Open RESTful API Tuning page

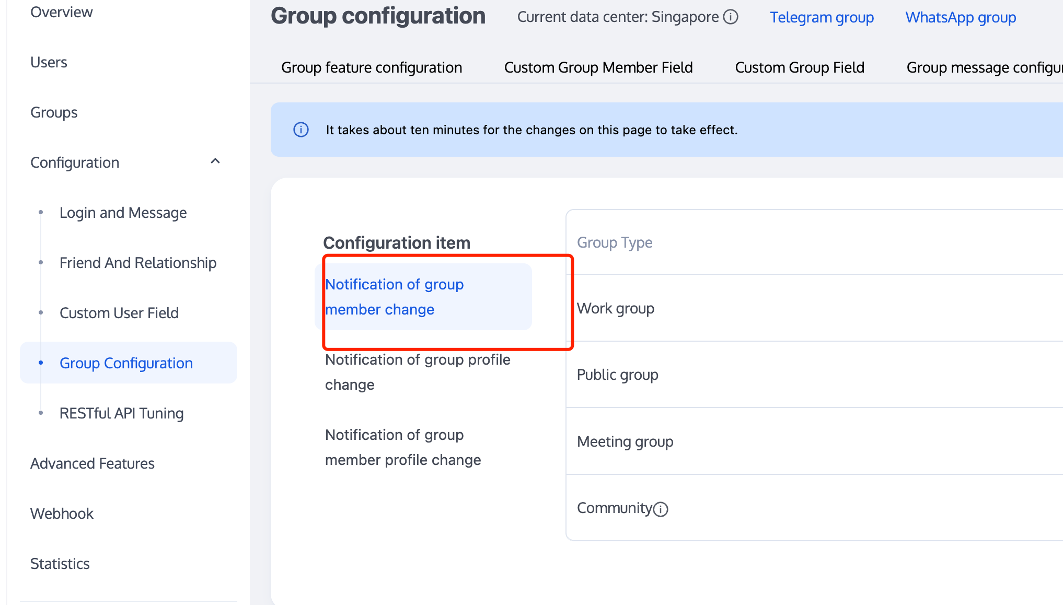pyautogui.click(x=122, y=413)
